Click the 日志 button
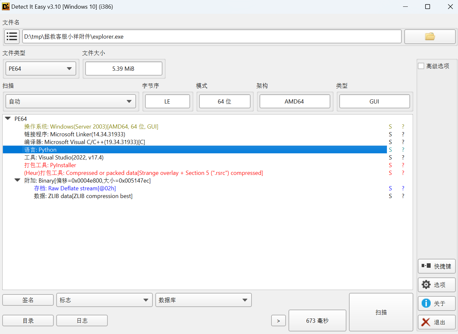The image size is (458, 334). coord(82,320)
